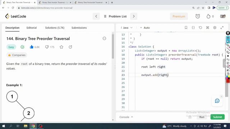Expand the Companies tag
The width and height of the screenshot is (230, 129).
[x=17, y=55]
